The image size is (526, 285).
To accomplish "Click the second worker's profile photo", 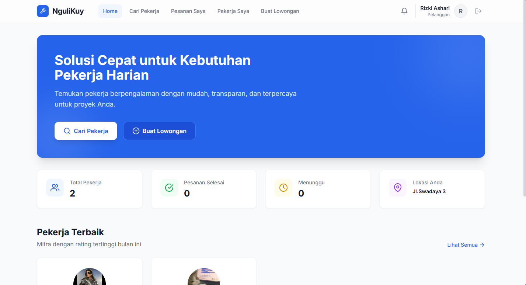I will pyautogui.click(x=204, y=277).
